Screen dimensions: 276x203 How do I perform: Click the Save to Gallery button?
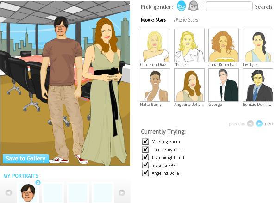point(25,159)
